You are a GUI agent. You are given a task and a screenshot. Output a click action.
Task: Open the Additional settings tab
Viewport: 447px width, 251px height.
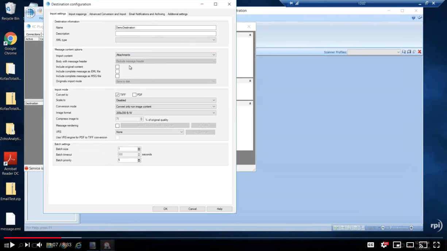177,14
